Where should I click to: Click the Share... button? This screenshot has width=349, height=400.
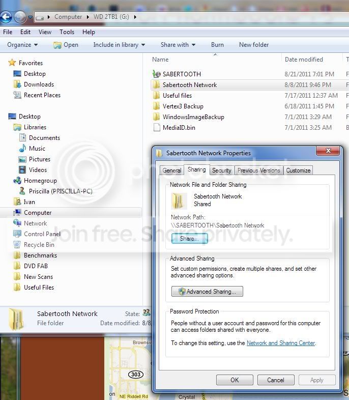(x=189, y=239)
